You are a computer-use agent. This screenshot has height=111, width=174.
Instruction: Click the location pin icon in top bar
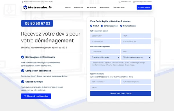[23, 2]
